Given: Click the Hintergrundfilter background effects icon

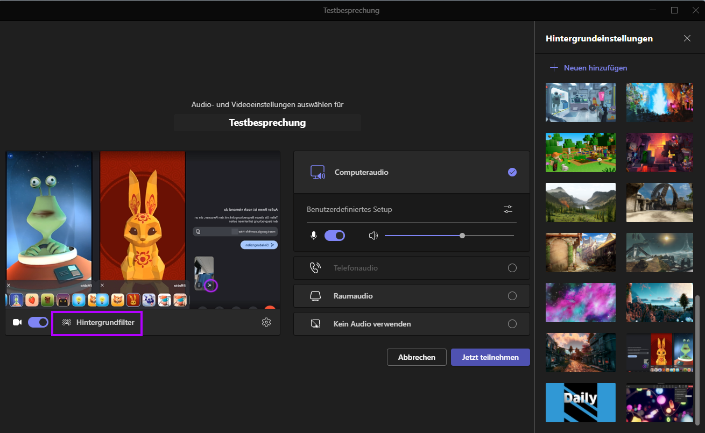Looking at the screenshot, I should click(67, 322).
